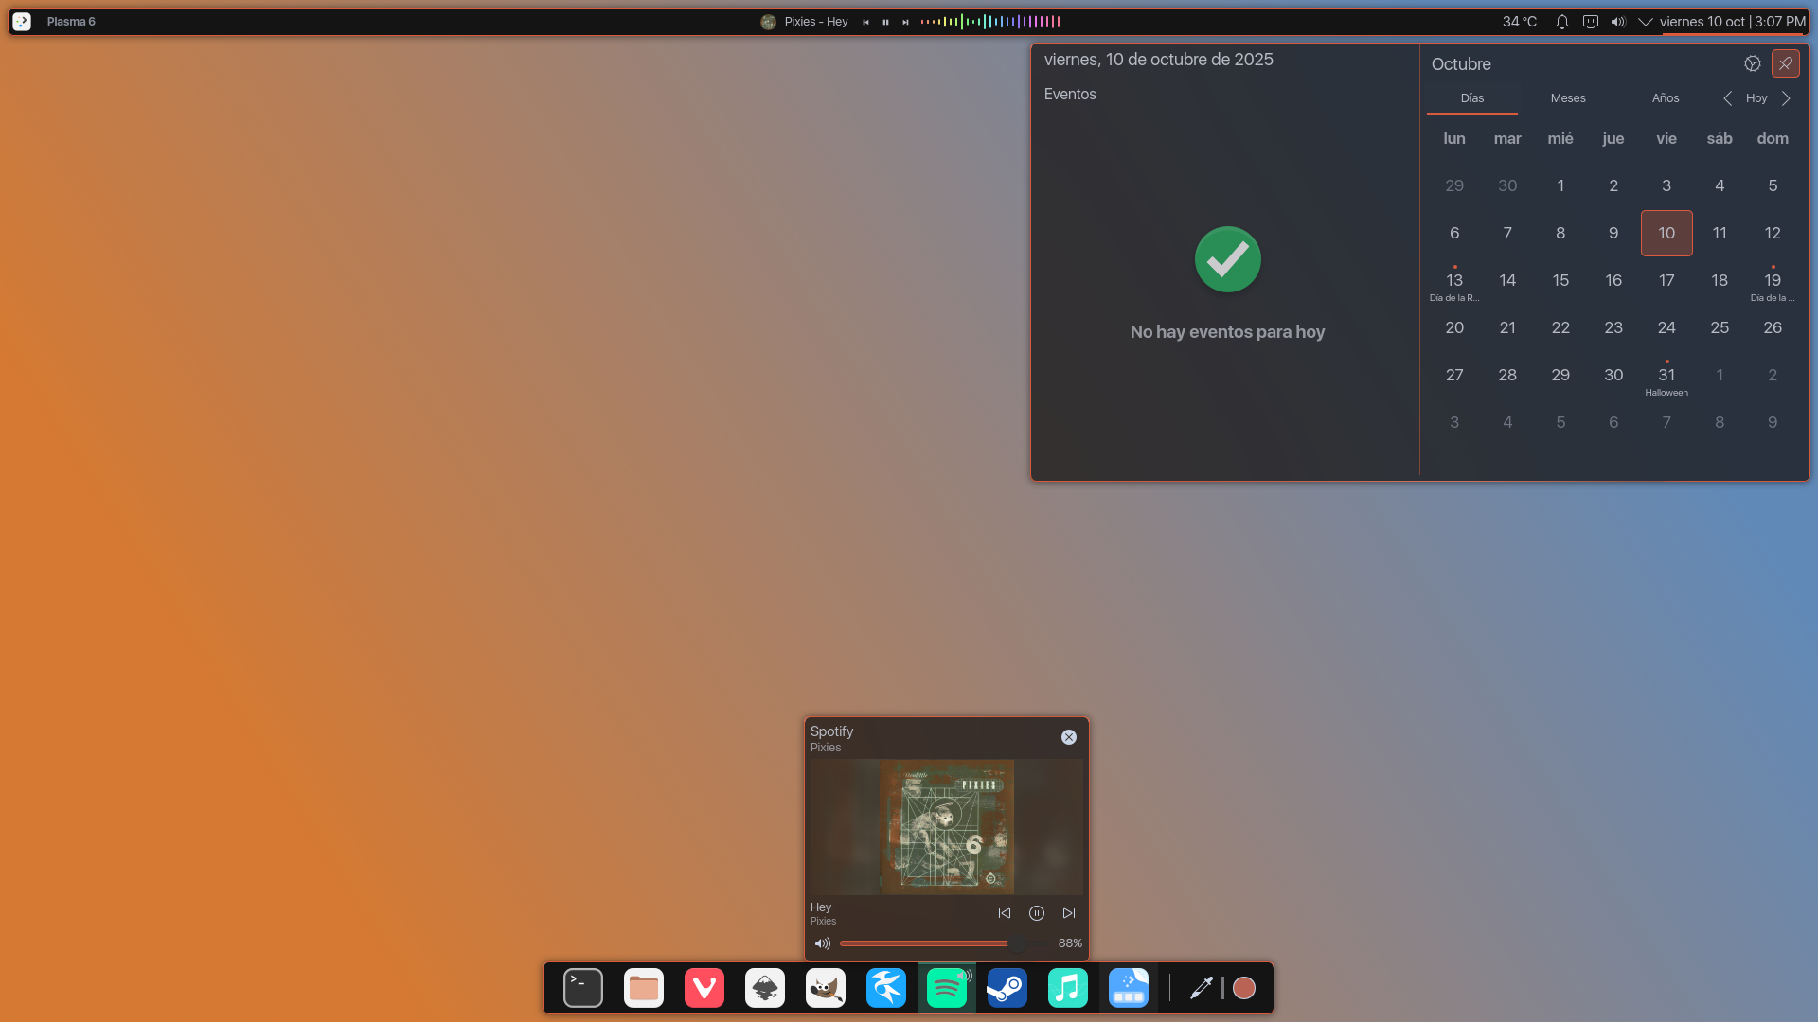The image size is (1818, 1022).
Task: Pause playback from top panel player
Action: tap(885, 22)
